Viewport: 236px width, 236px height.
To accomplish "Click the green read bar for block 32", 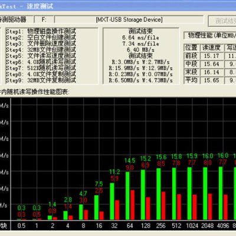I will tap(112, 201).
